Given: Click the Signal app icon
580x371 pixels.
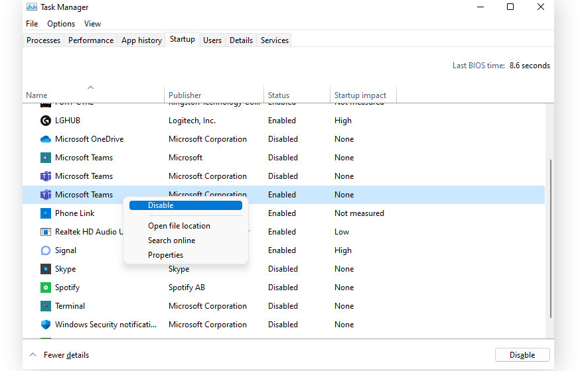Looking at the screenshot, I should (x=46, y=250).
